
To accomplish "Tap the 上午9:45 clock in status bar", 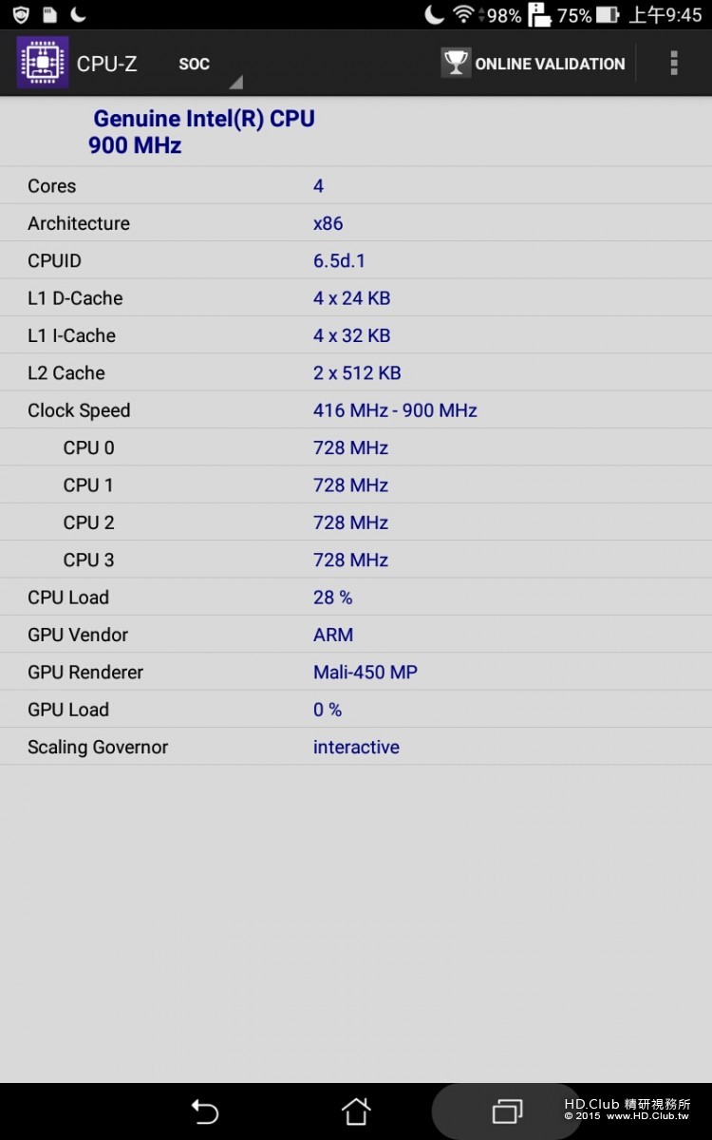I will (665, 15).
